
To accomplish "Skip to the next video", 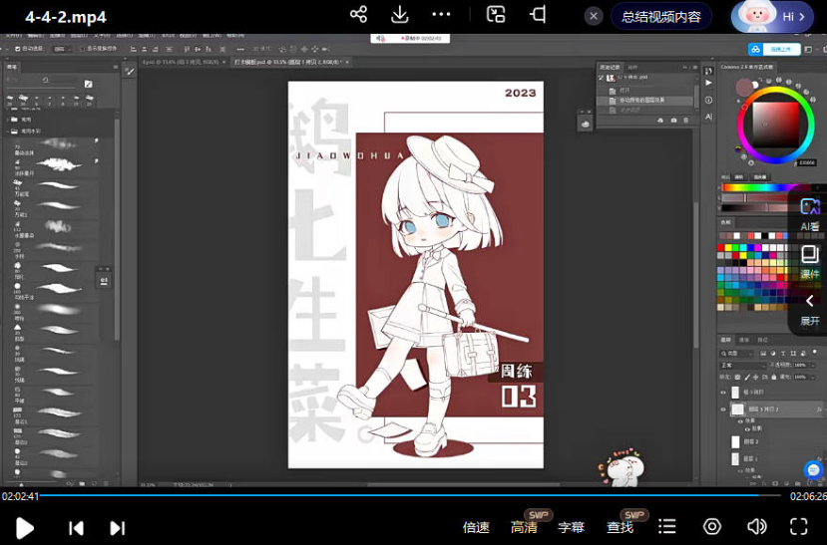I will [x=117, y=527].
